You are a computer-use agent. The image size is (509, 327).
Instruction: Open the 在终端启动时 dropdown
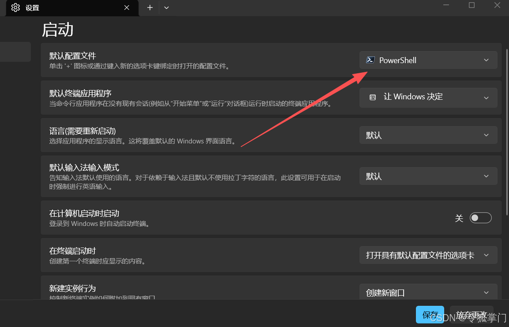[x=428, y=255]
